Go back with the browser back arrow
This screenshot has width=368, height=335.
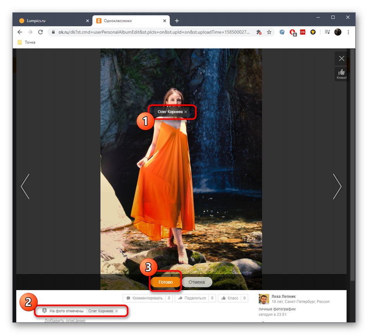tap(20, 32)
